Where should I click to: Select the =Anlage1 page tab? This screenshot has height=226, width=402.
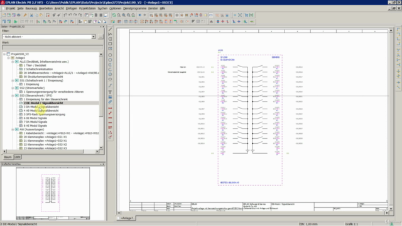pyautogui.click(x=127, y=218)
